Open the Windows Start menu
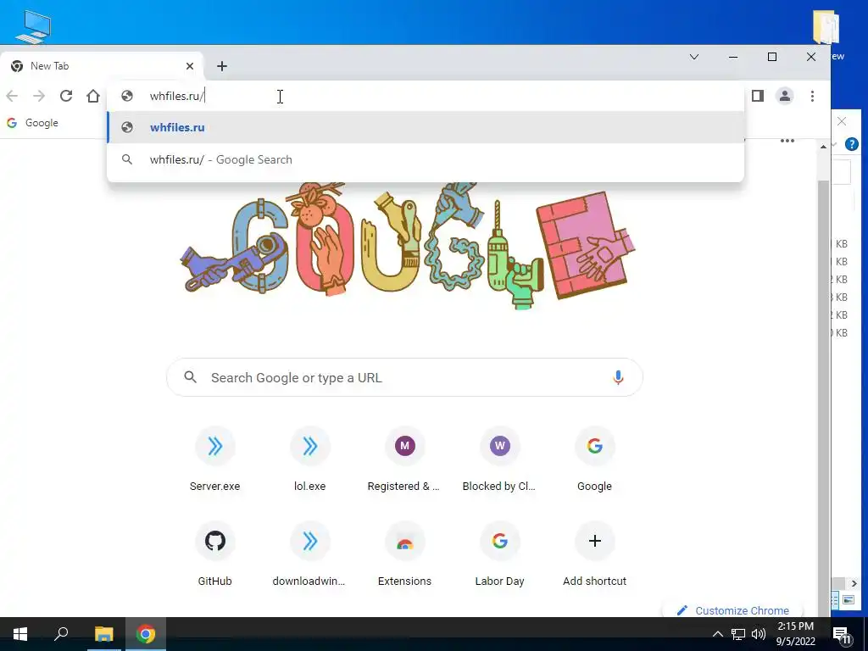Screen dimensions: 868x651 (x=20, y=634)
